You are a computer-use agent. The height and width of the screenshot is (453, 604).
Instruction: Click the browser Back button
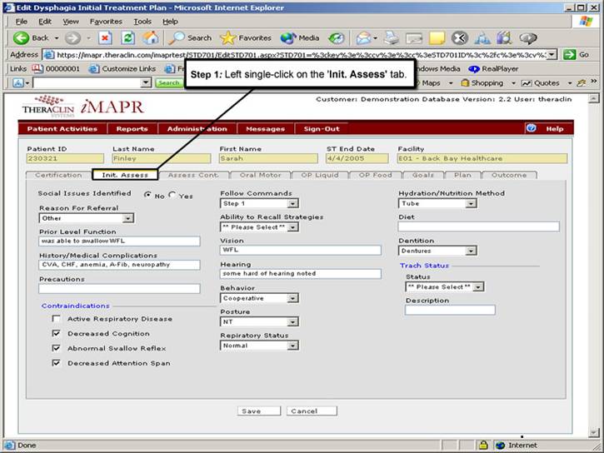click(32, 37)
